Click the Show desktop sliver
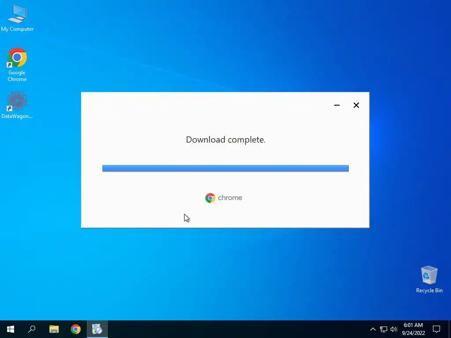 [x=450, y=329]
